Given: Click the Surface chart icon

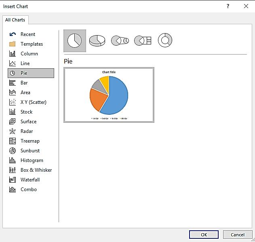Looking at the screenshot, I should click(x=13, y=122).
